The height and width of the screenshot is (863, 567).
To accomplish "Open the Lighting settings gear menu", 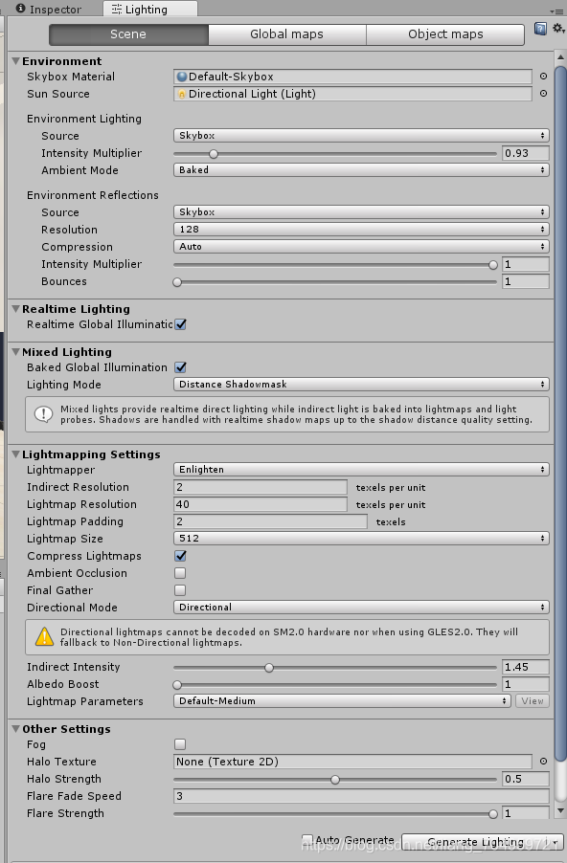I will click(x=558, y=28).
